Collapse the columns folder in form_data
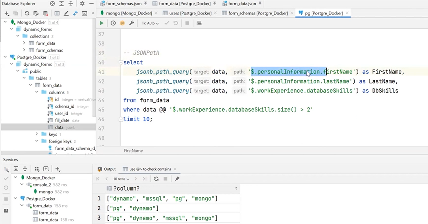428x224 pixels. click(37, 92)
